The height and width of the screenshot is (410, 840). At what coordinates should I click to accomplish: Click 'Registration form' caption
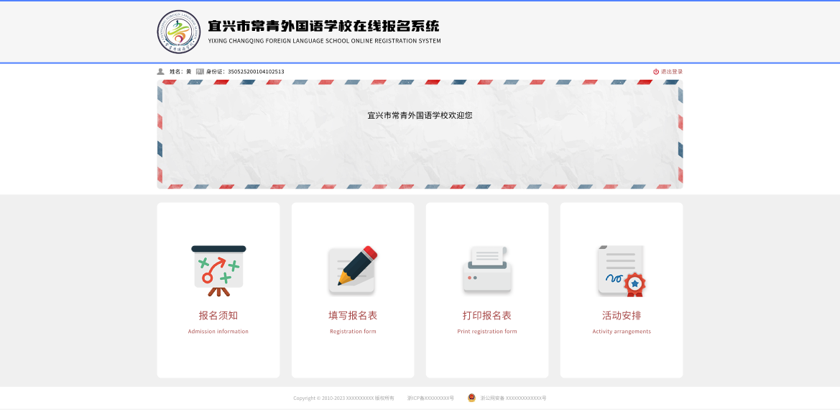pyautogui.click(x=353, y=331)
